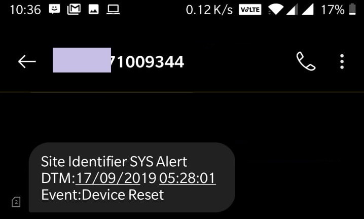This screenshot has width=364, height=219.
Task: Tap the second mobile signal strength icon
Action: click(x=308, y=10)
